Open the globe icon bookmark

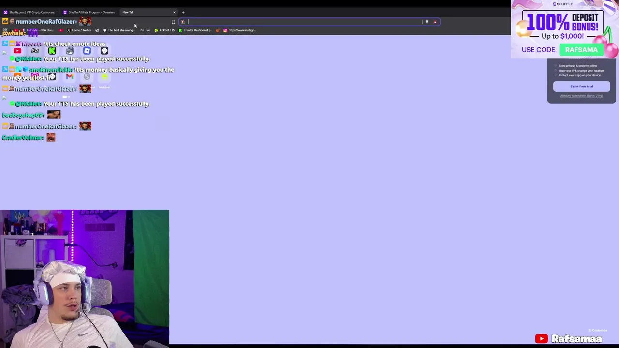pos(97,30)
